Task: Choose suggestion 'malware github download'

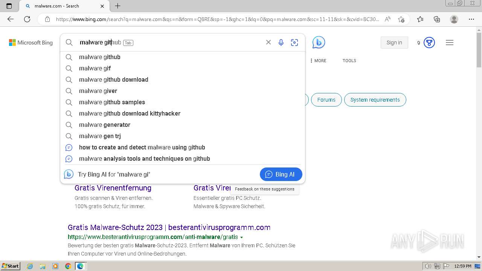Action: pyautogui.click(x=183, y=80)
